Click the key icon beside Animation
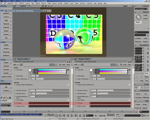150x120 pixels. tap(122, 115)
